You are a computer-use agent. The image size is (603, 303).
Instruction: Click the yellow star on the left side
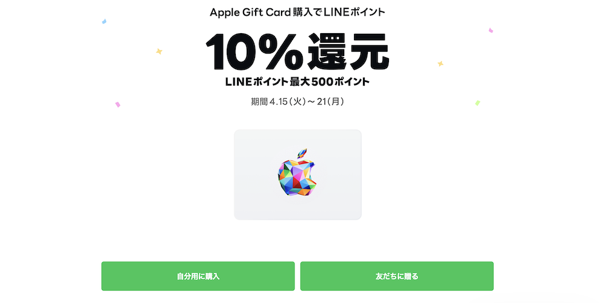pos(159,51)
